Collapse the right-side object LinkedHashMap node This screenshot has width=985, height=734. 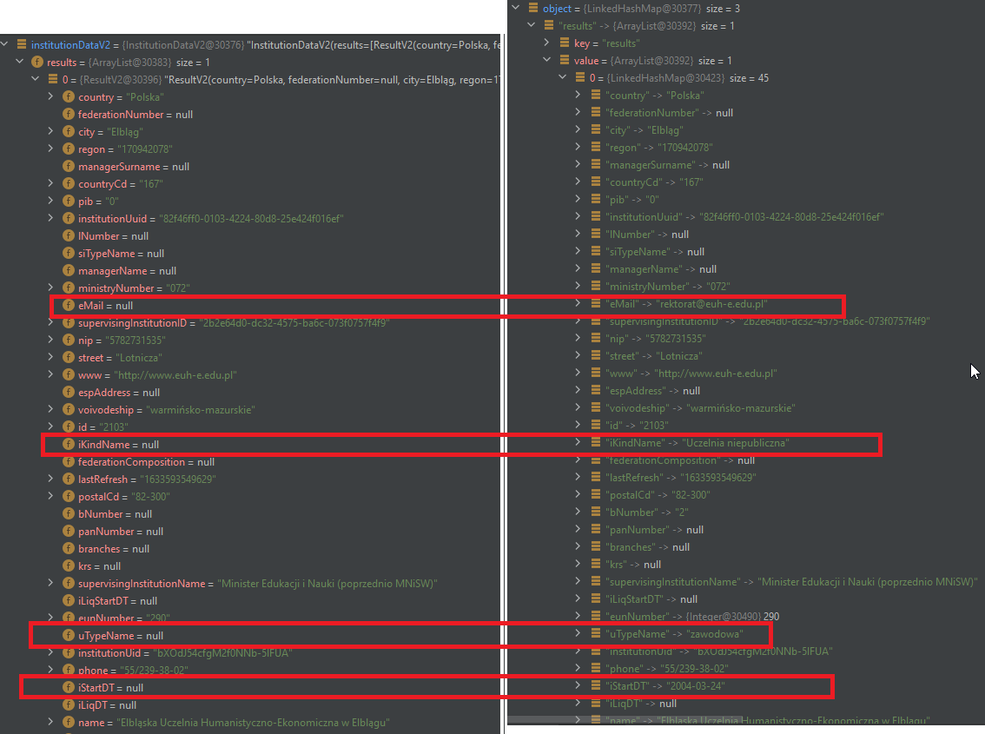516,8
